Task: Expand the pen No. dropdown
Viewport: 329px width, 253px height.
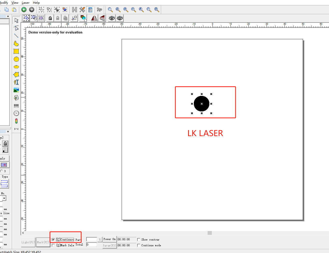Action: pyautogui.click(x=4, y=198)
